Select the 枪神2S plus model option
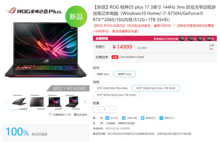220x142 pixels. click(125, 74)
